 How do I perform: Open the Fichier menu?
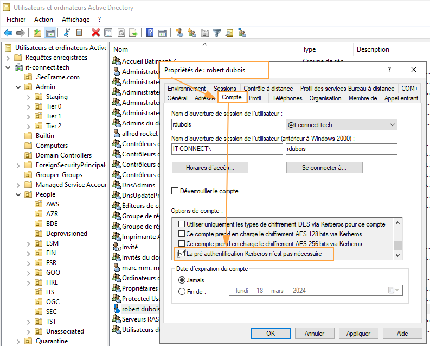pyautogui.click(x=16, y=20)
